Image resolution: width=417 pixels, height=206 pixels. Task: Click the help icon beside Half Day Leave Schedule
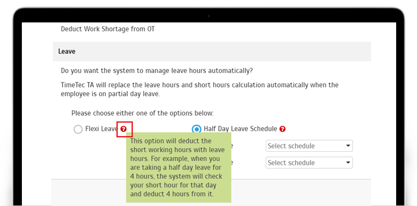click(x=283, y=129)
